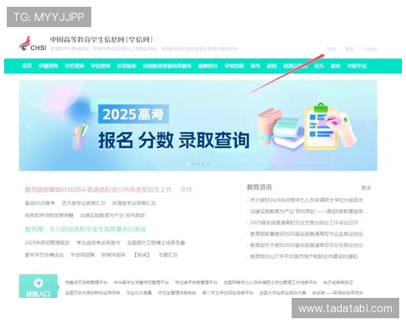The height and width of the screenshot is (325, 406).
Task: Open the 全国大学生职业规划大赛 quick link
Action: click(x=282, y=293)
